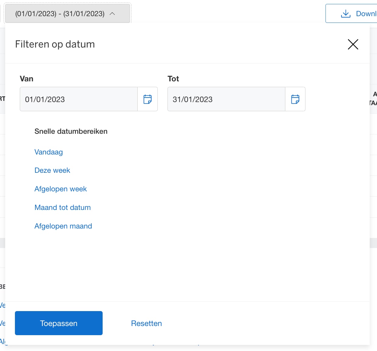The width and height of the screenshot is (377, 351).
Task: Select Afgelopen maand quick range
Action: (63, 226)
